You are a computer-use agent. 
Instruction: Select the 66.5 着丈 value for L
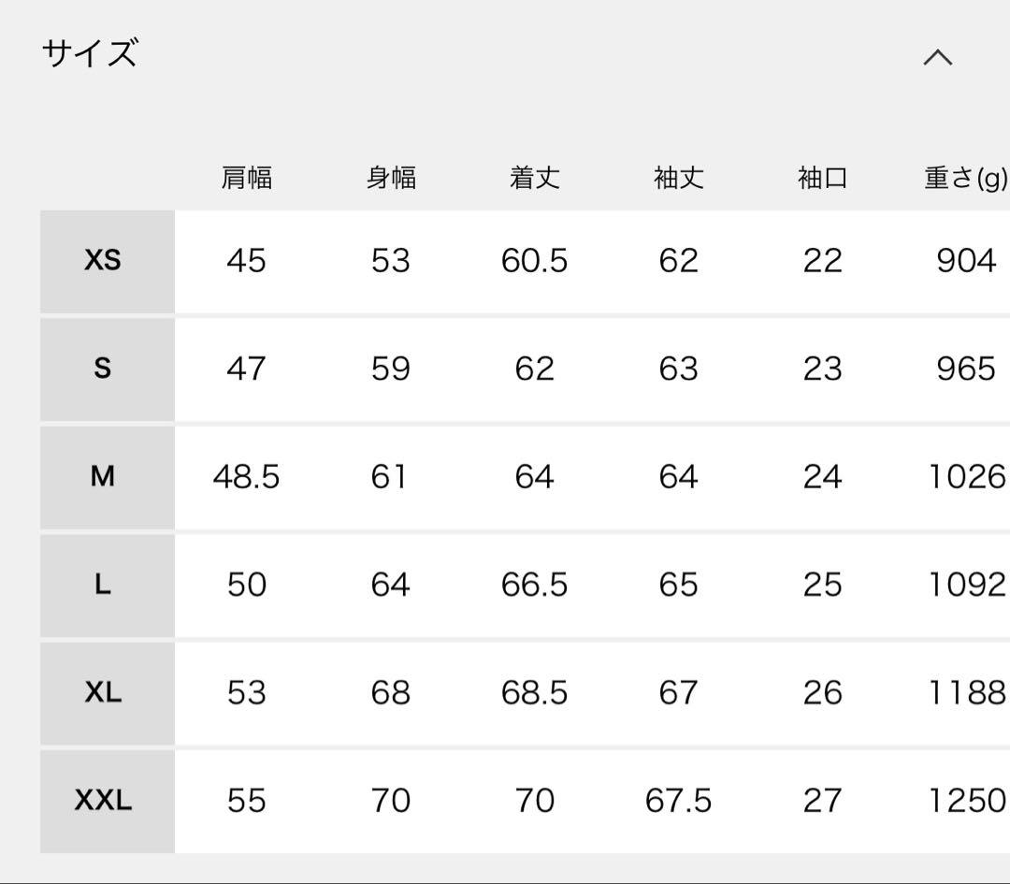tap(534, 585)
